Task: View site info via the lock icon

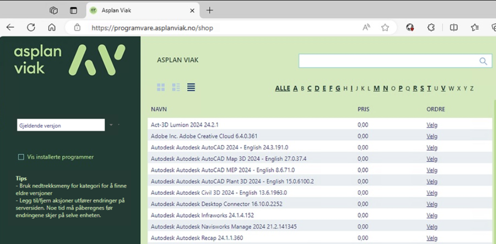Action: click(77, 27)
